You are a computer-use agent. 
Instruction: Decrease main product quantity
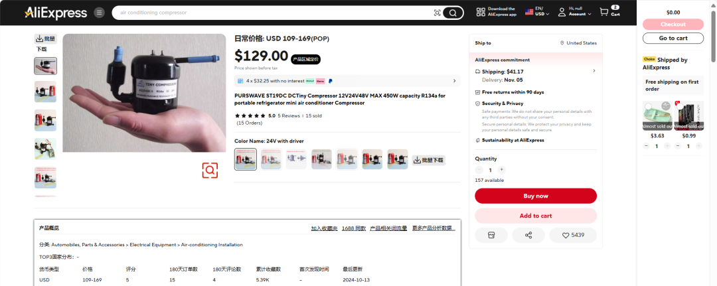coord(479,170)
